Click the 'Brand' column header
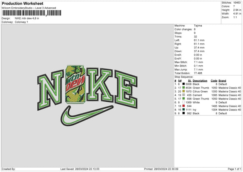 point(222,81)
